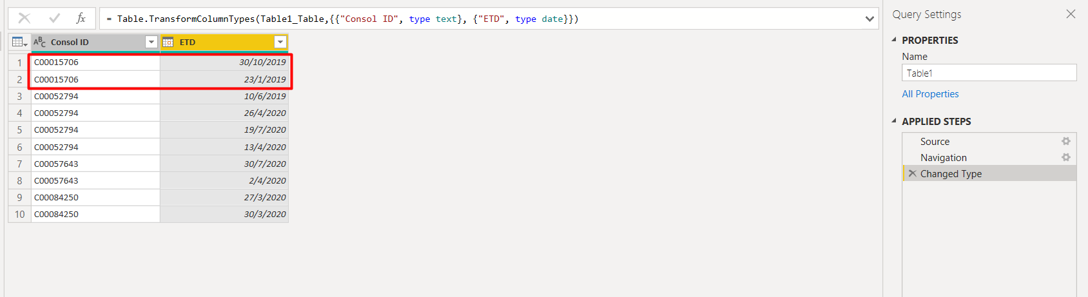
Task: Click the 27/3/2020 date cell
Action: tap(224, 197)
